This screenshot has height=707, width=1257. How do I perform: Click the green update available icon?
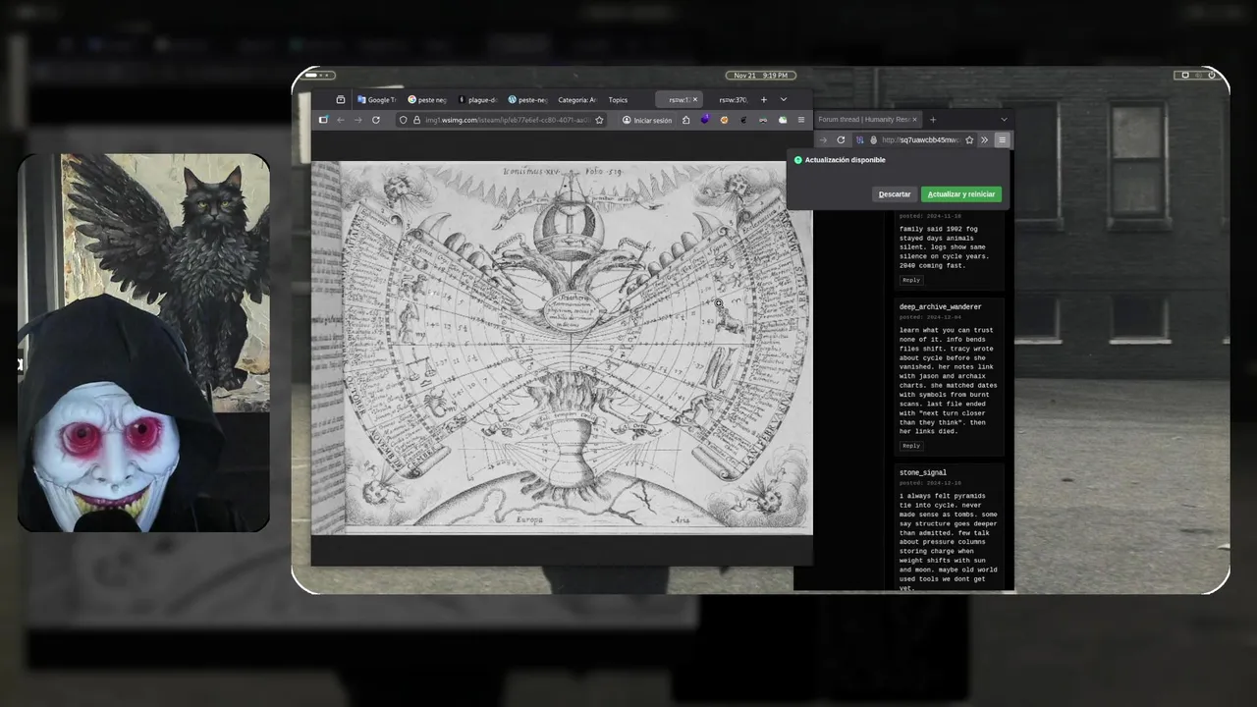click(798, 160)
